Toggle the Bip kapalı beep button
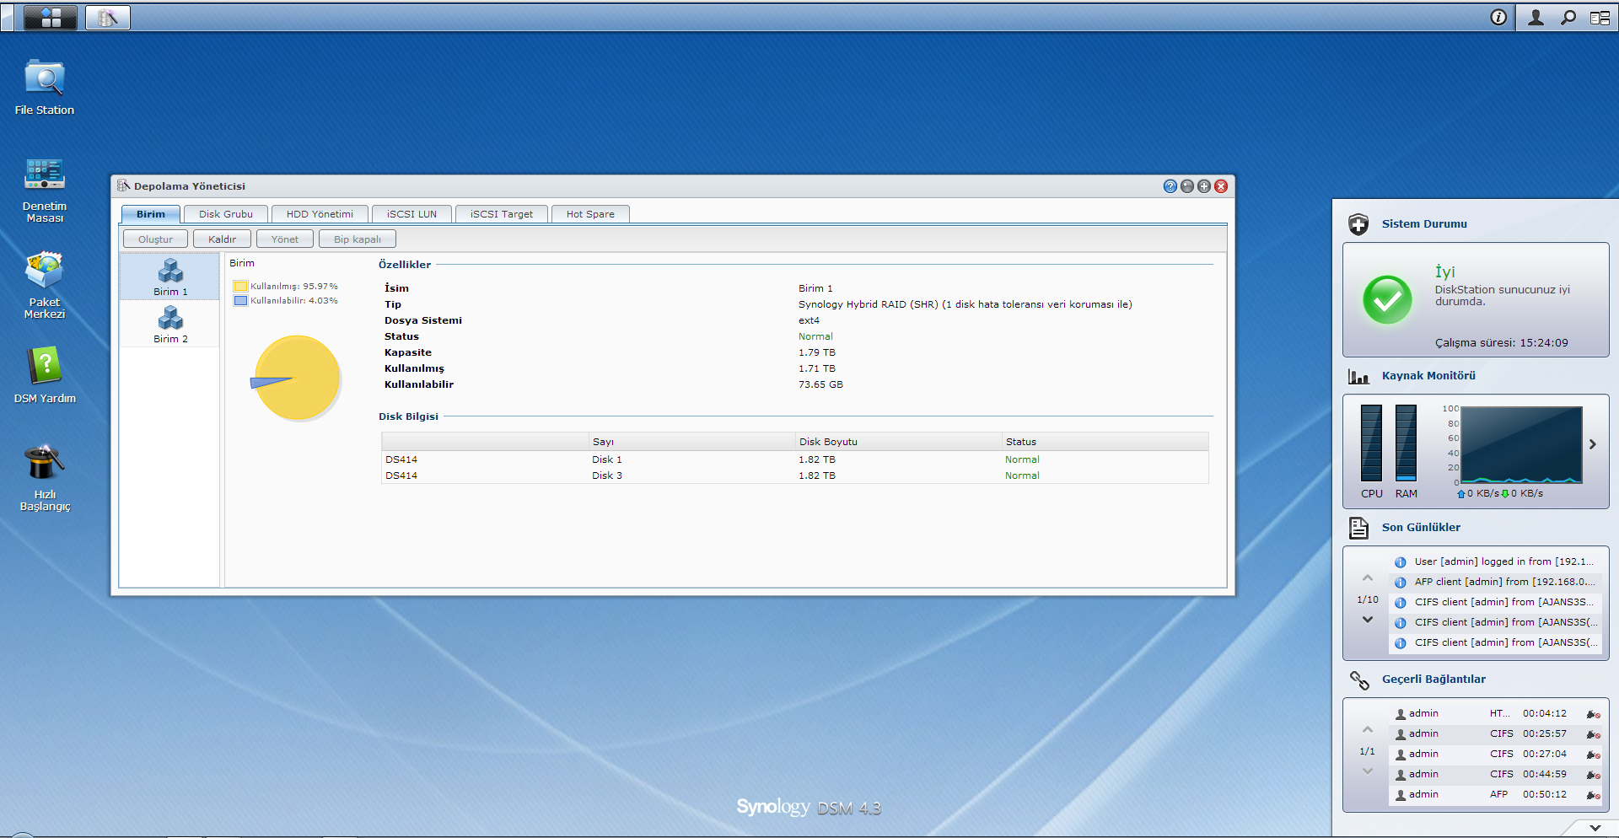Screen dimensions: 1619x838 pos(357,239)
